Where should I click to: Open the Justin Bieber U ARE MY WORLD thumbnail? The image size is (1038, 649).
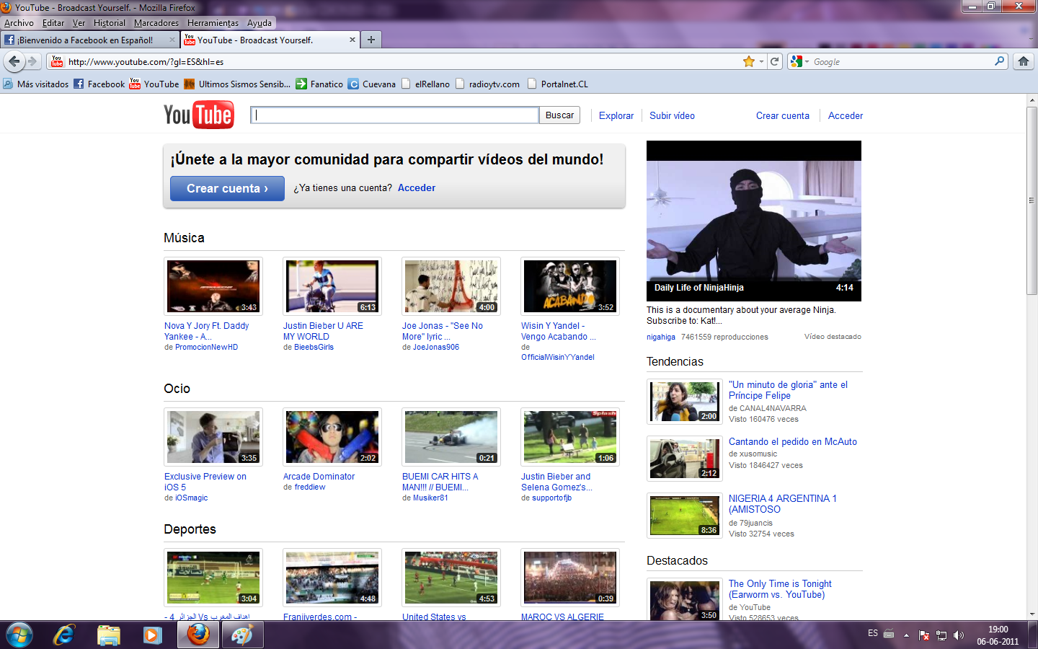[332, 286]
